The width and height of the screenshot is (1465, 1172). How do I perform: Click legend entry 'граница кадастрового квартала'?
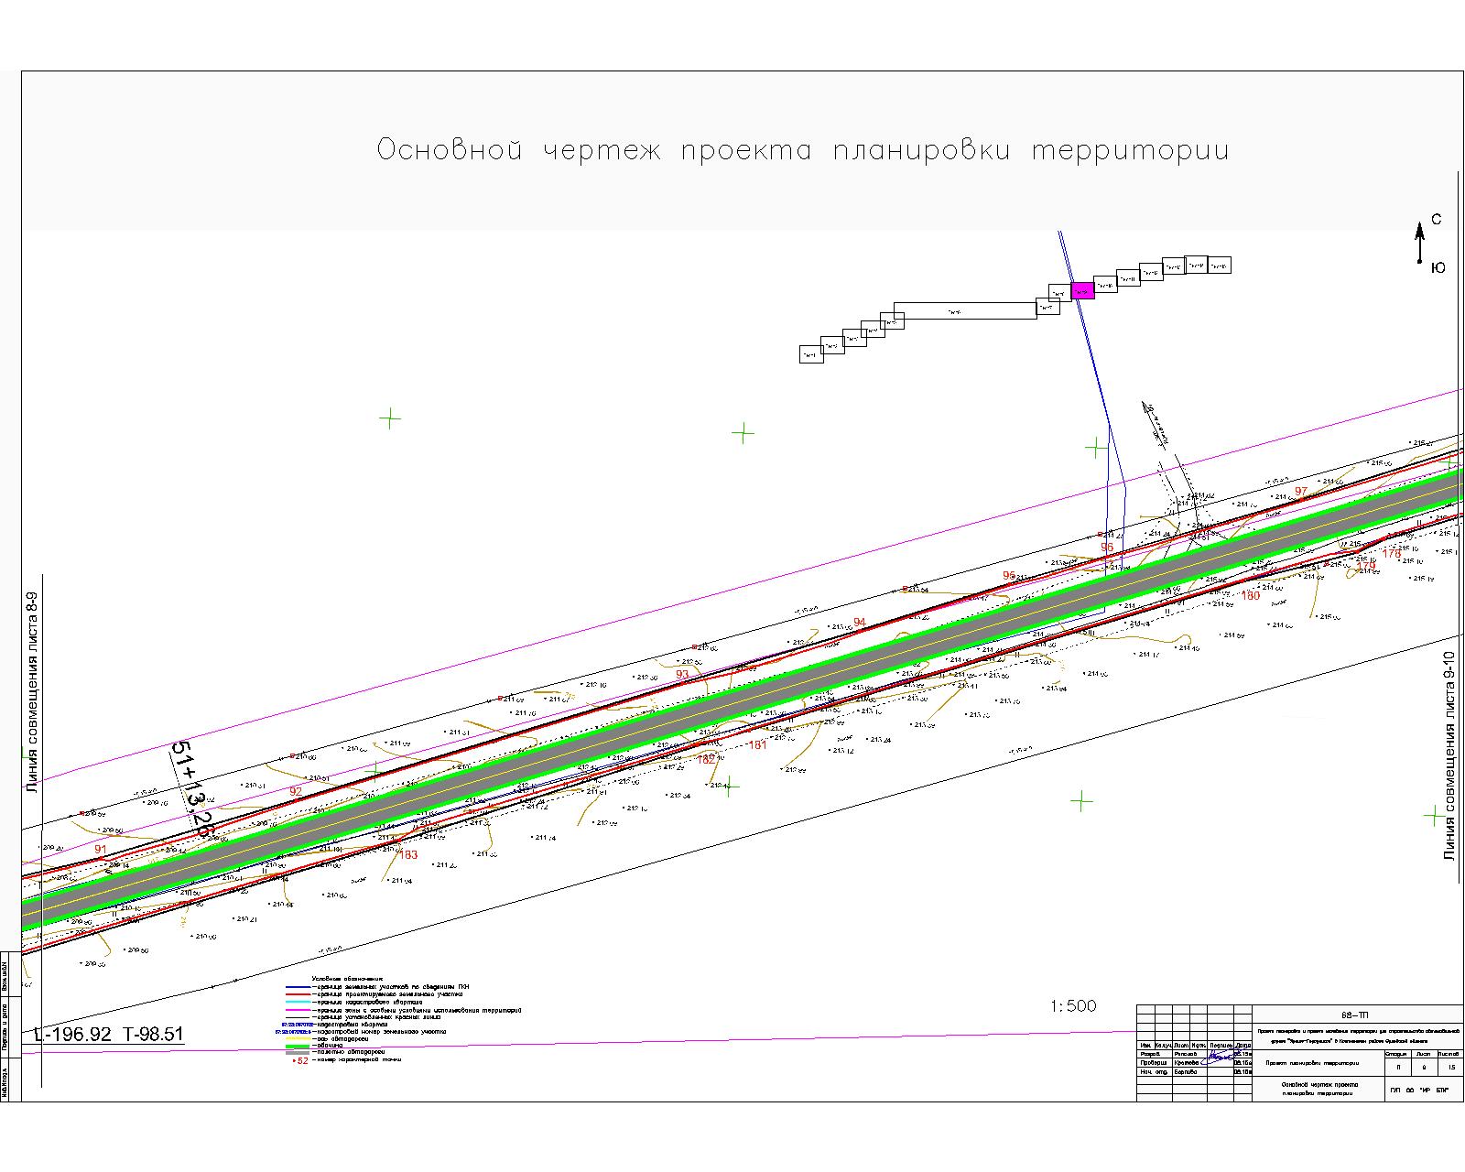tap(370, 1003)
